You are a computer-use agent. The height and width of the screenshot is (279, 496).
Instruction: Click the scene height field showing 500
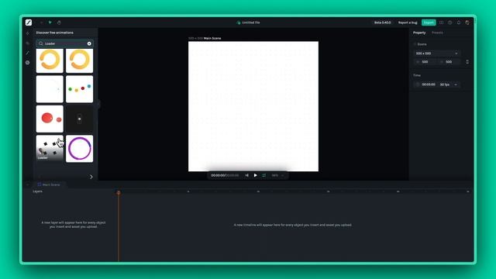449,62
